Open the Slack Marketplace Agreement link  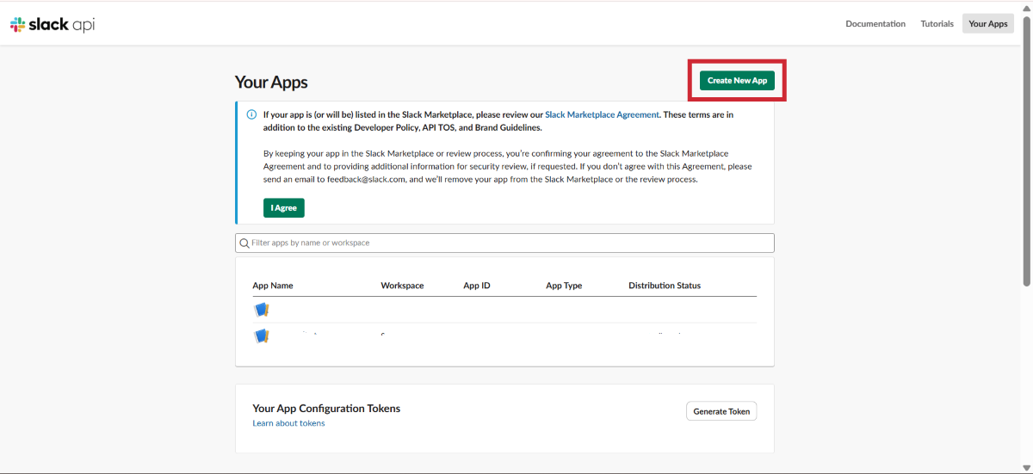pos(602,114)
